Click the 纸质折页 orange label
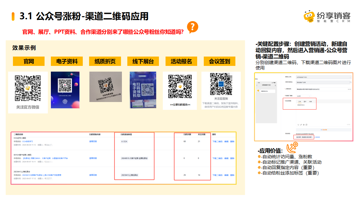 [x=105, y=61]
